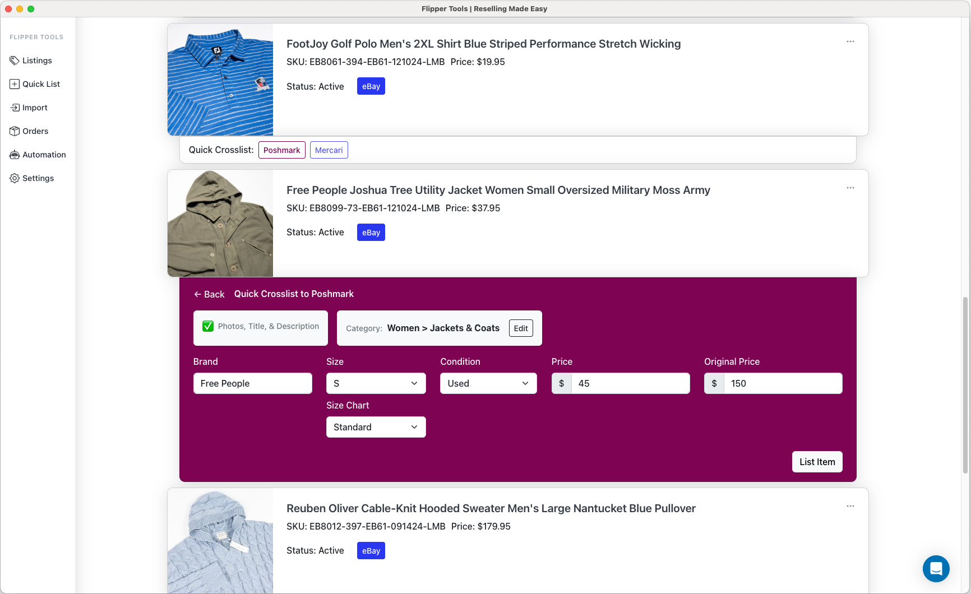Click the green full-screen window button
Viewport: 971px width, 594px height.
coord(31,8)
